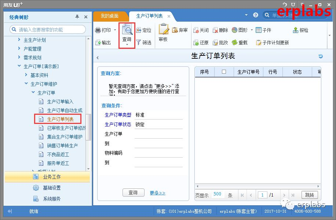Screen dimensions: 336x220
Task: Expand the toolbar overflow arrow
Action: (x=329, y=35)
